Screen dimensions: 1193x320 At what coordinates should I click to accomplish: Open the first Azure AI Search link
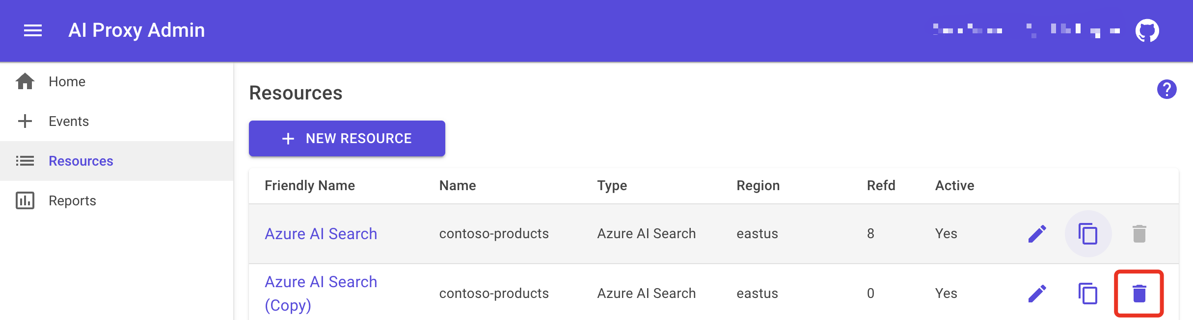[x=321, y=234]
